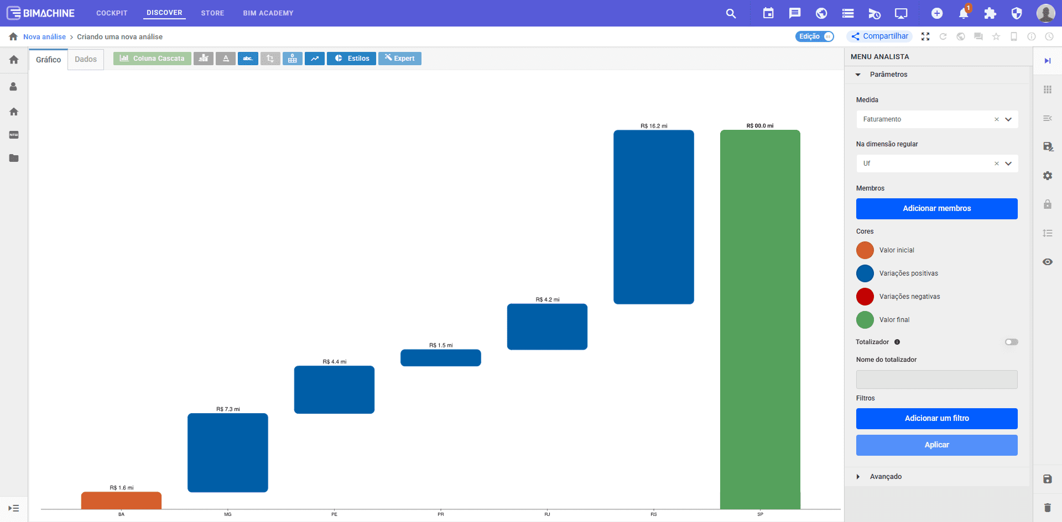This screenshot has height=522, width=1062.
Task: Open the notifications bell
Action: [963, 14]
